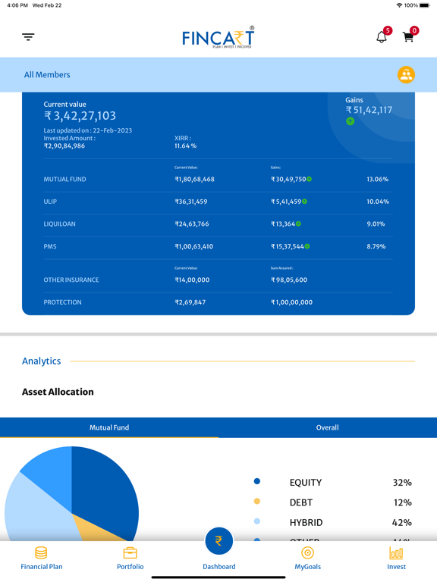Open the OTHER INSURANCE row
This screenshot has width=437, height=582.
click(x=218, y=280)
